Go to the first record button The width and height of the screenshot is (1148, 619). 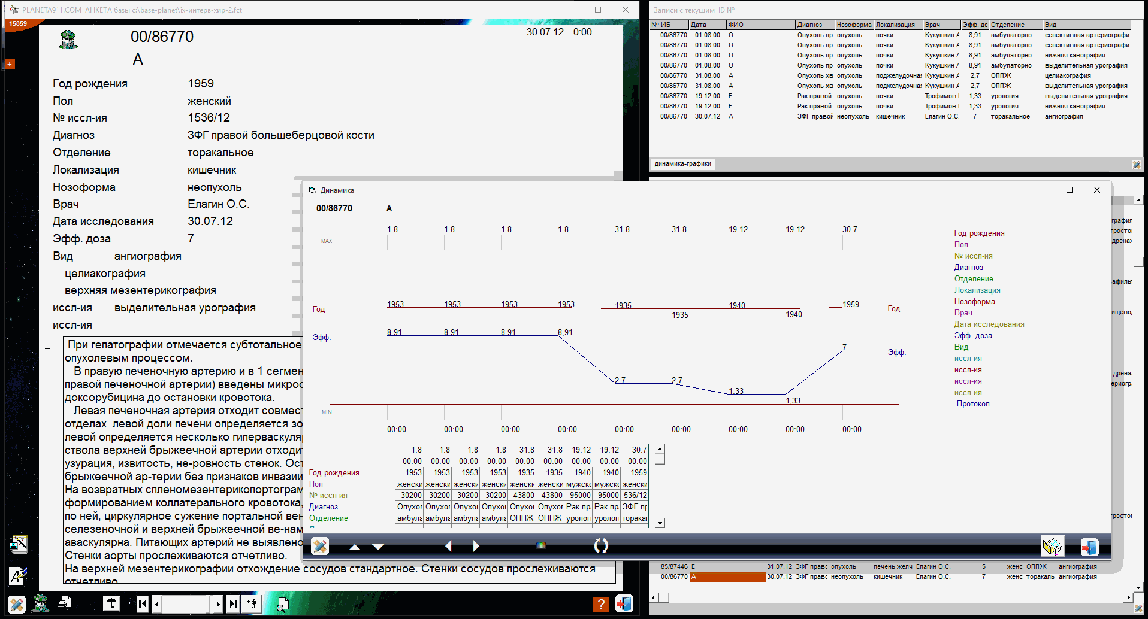click(x=143, y=603)
